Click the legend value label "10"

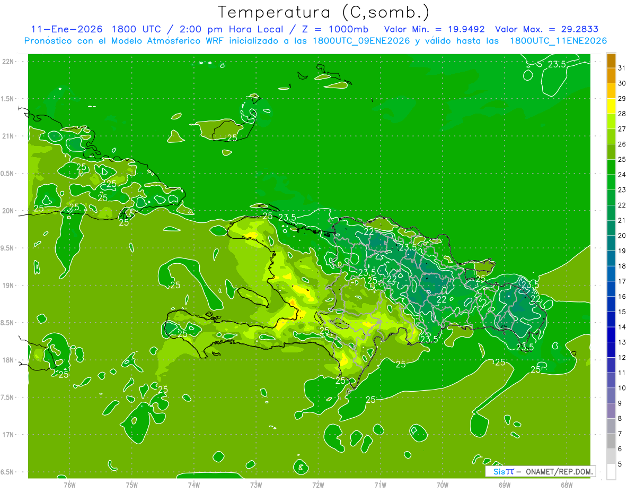pyautogui.click(x=622, y=388)
